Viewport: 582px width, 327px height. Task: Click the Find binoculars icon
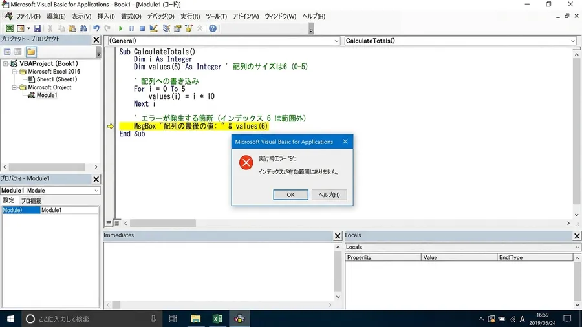coord(83,28)
